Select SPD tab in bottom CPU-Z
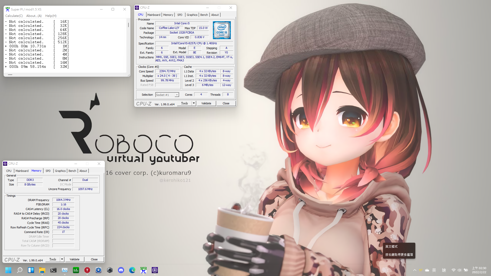The image size is (491, 276). (48, 171)
